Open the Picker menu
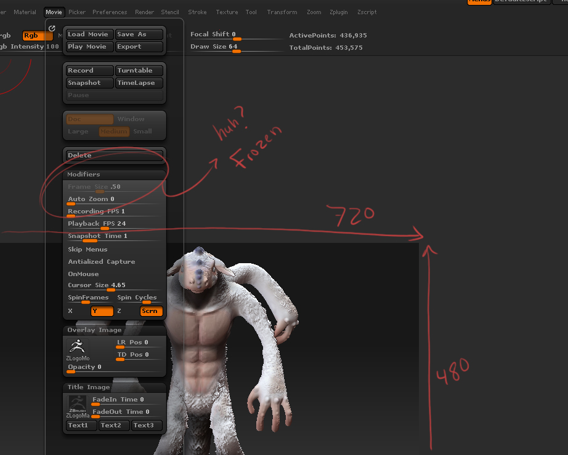 click(77, 12)
